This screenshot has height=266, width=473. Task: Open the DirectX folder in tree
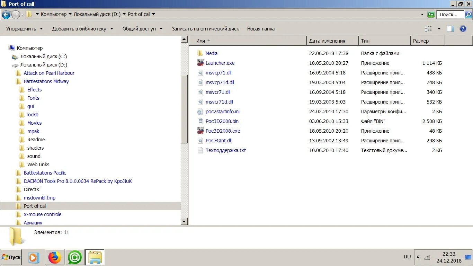click(x=32, y=189)
